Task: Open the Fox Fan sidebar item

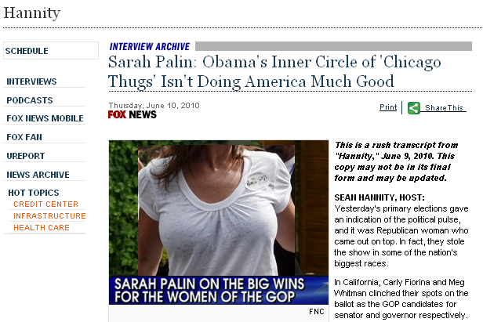Action: 24,137
